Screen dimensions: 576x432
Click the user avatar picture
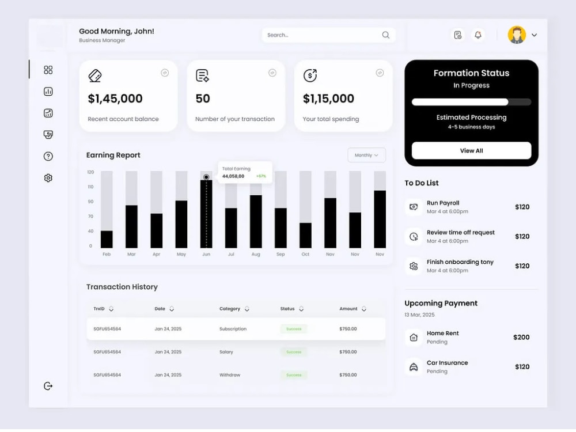[517, 35]
